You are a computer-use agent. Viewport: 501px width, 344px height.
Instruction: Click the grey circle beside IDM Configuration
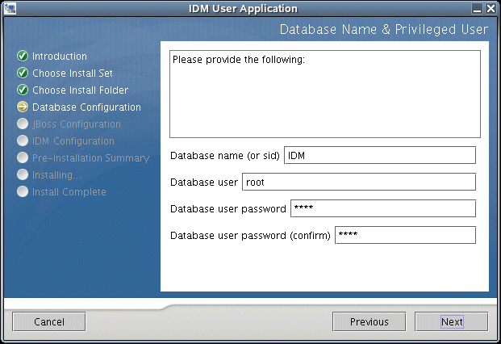[23, 141]
